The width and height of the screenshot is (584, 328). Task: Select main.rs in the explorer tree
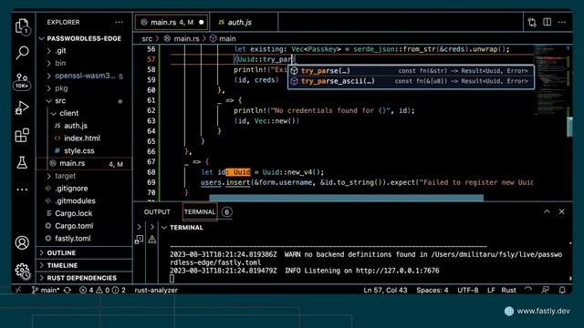[x=84, y=164]
